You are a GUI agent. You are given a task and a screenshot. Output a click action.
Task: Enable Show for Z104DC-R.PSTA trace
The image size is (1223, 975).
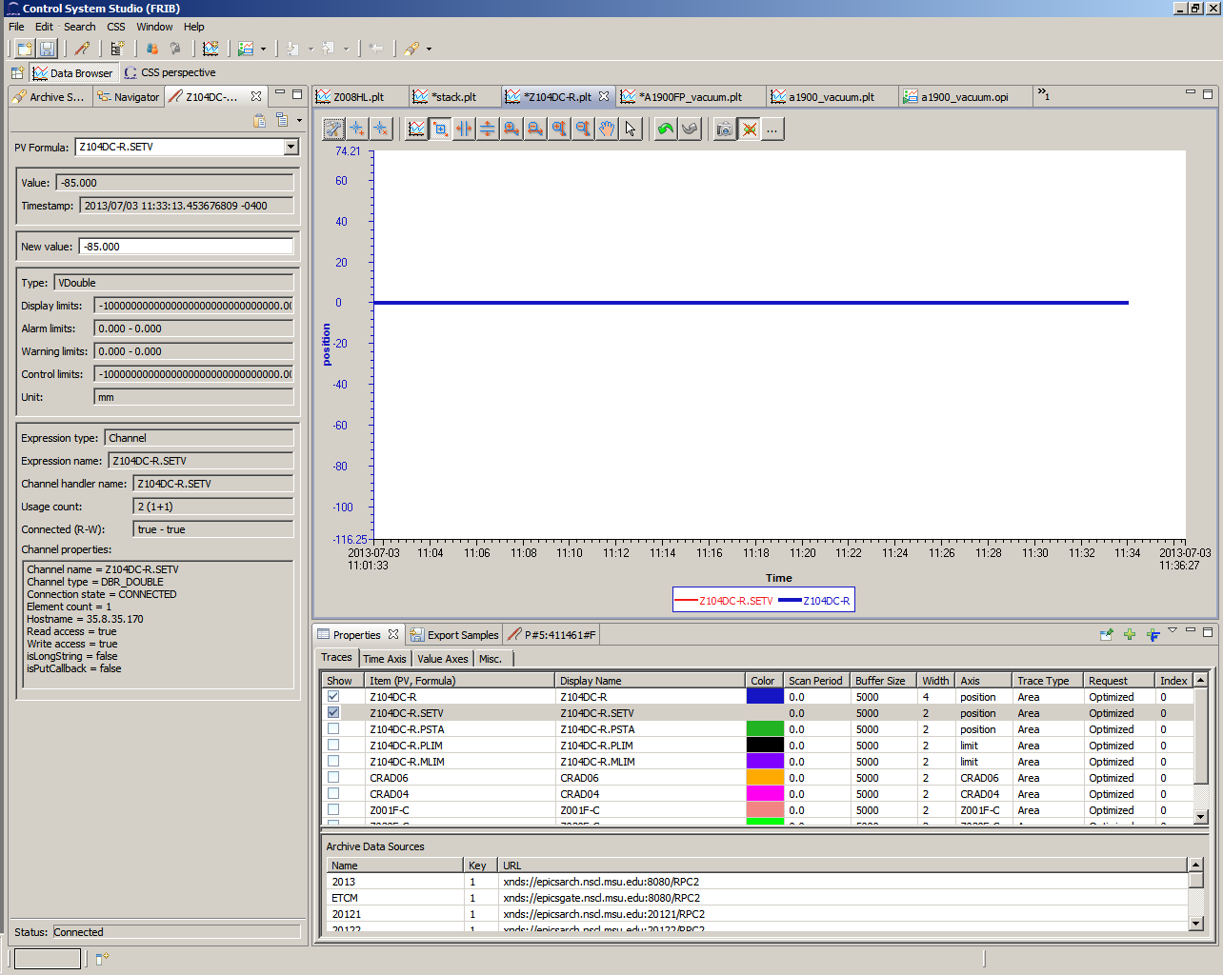click(333, 729)
